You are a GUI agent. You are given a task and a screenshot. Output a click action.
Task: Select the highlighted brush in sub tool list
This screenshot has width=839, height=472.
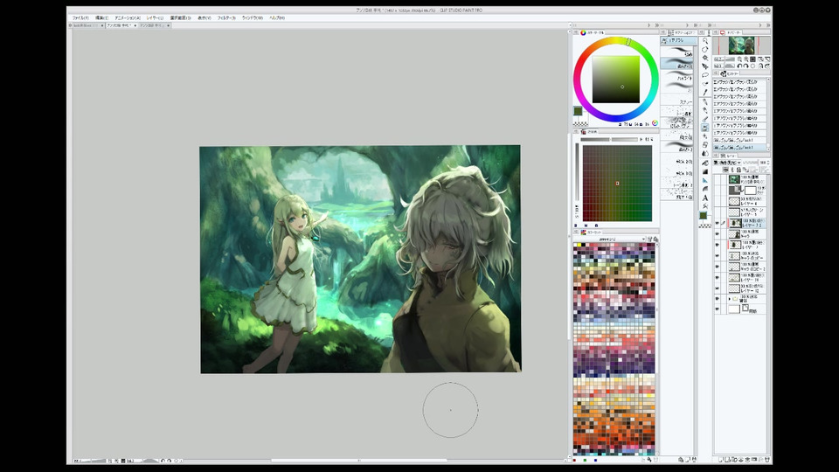[676, 64]
